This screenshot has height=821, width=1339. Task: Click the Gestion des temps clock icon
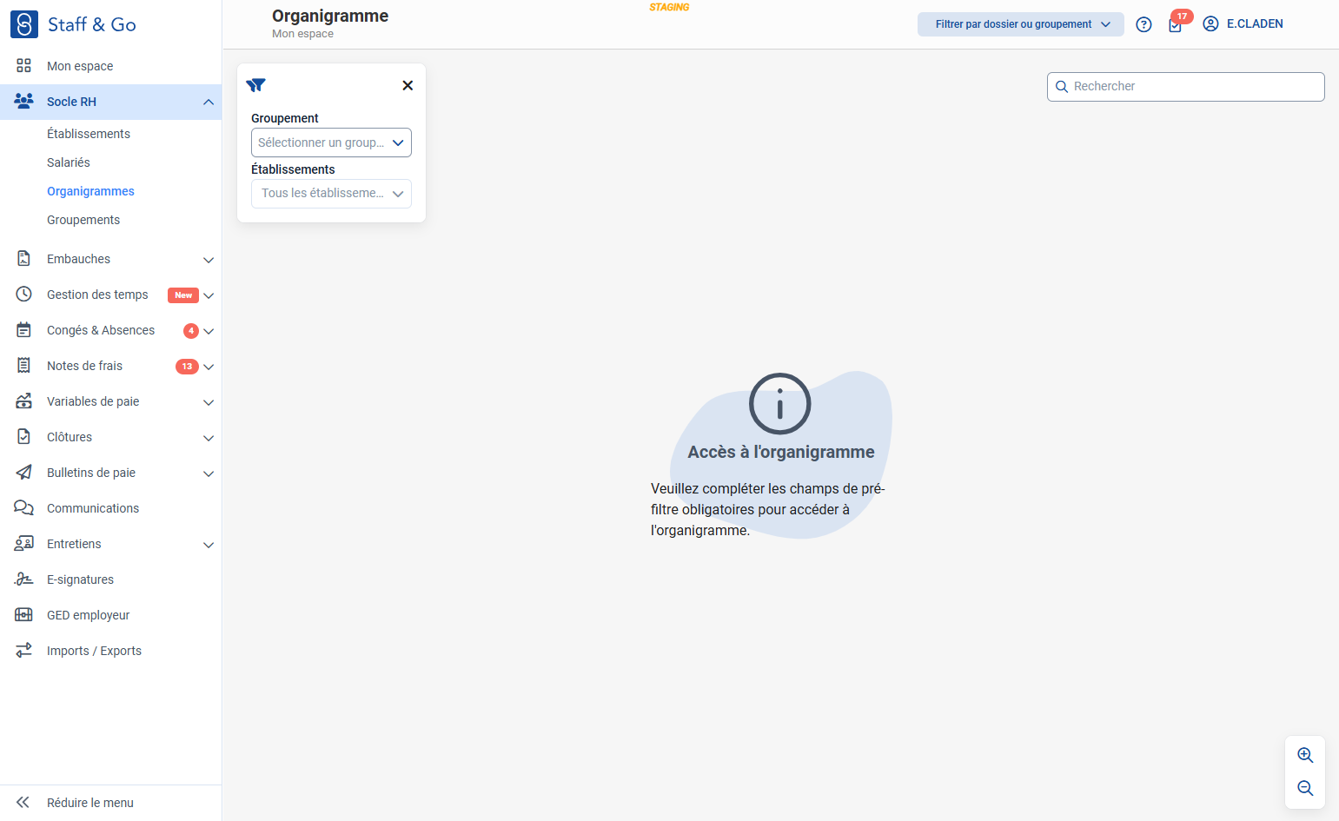(24, 295)
